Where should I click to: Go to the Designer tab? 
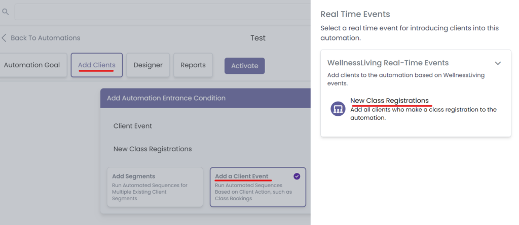coord(148,65)
